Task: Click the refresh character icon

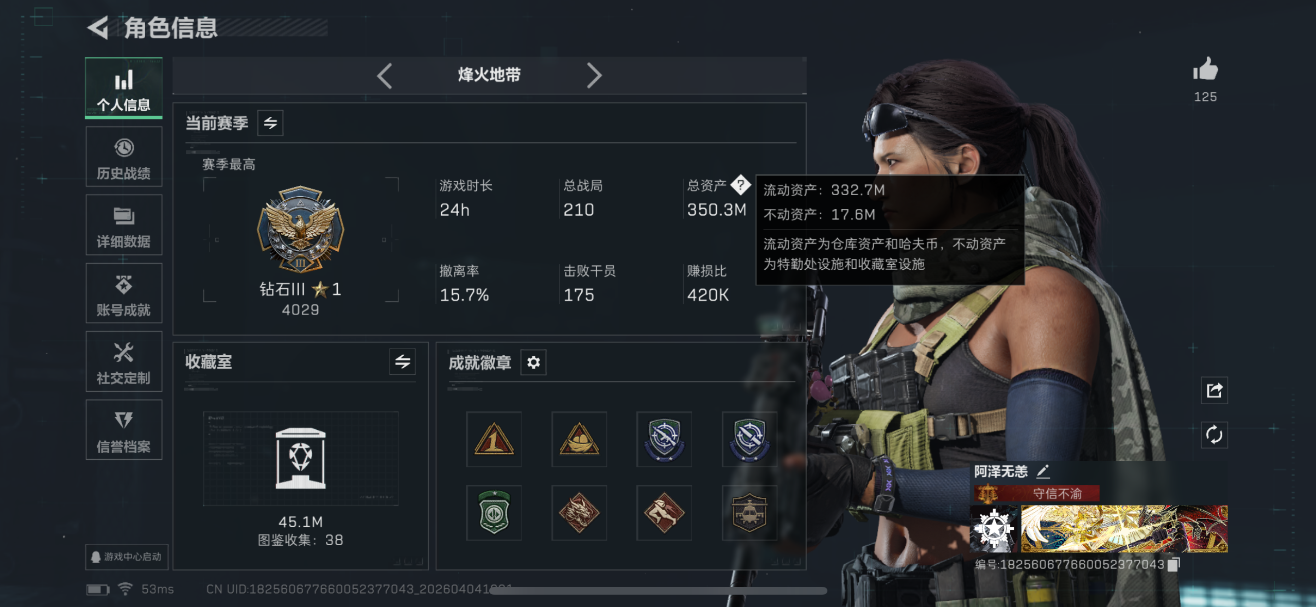Action: (1214, 435)
